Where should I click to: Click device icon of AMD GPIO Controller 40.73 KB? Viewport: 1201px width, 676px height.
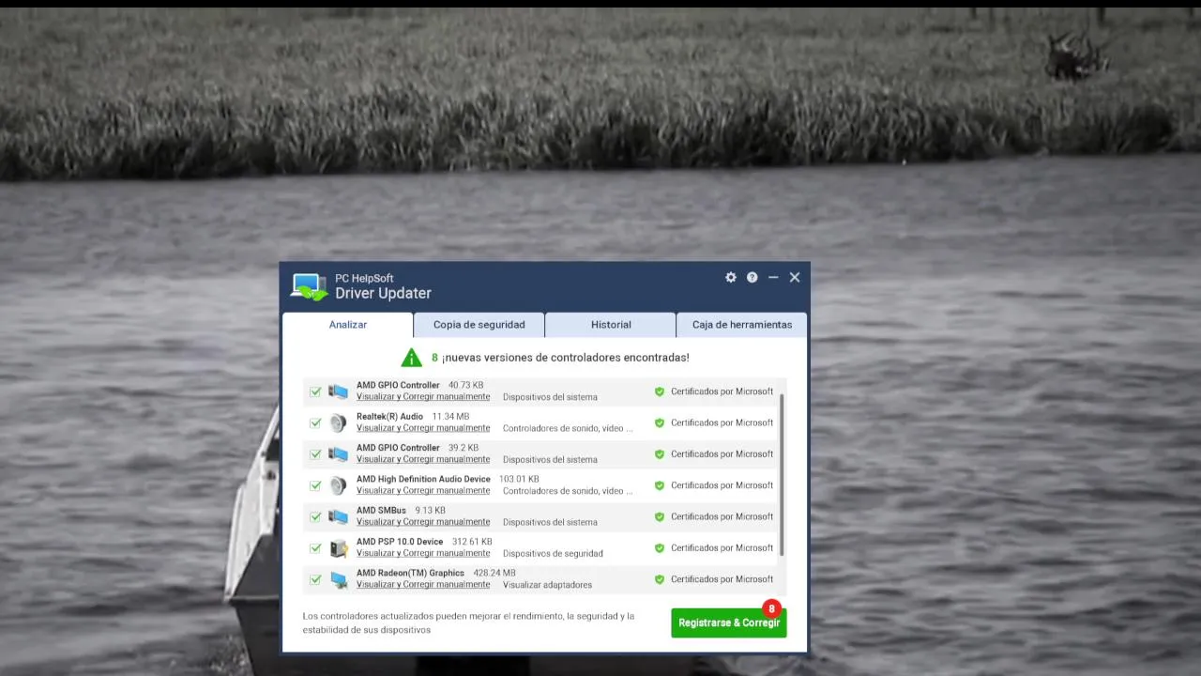click(x=338, y=392)
